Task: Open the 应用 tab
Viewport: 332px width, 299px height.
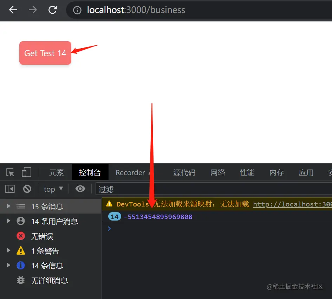Action: pos(306,172)
